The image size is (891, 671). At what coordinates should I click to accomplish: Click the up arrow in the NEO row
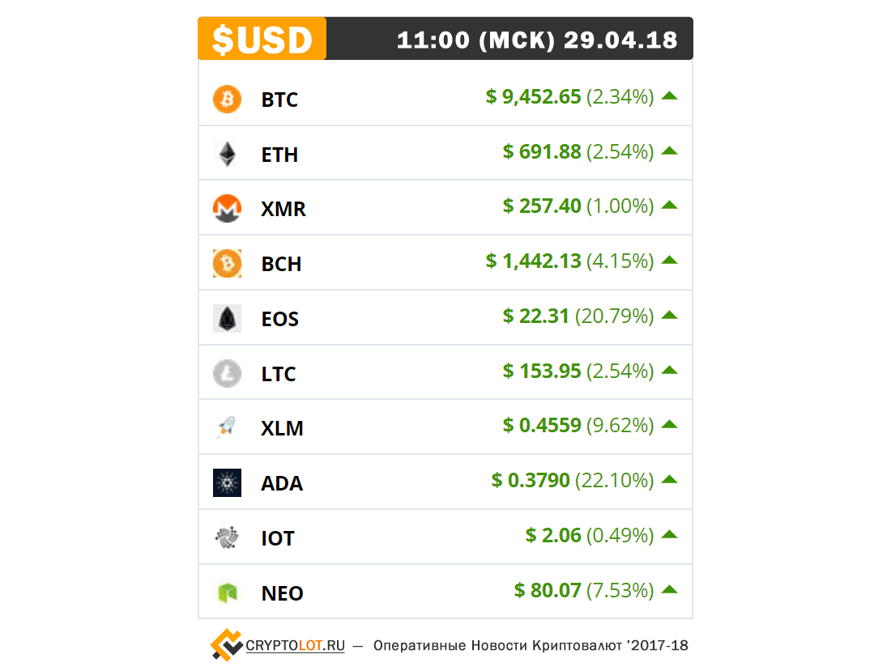click(x=670, y=589)
